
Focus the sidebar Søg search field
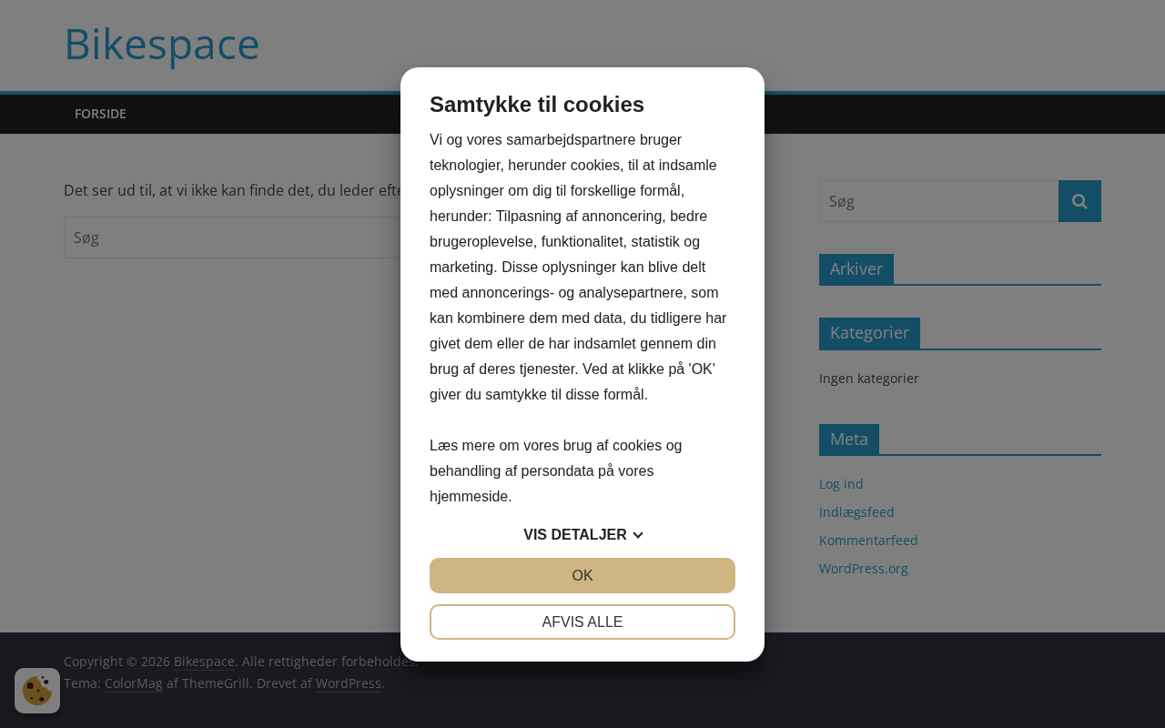click(x=938, y=201)
